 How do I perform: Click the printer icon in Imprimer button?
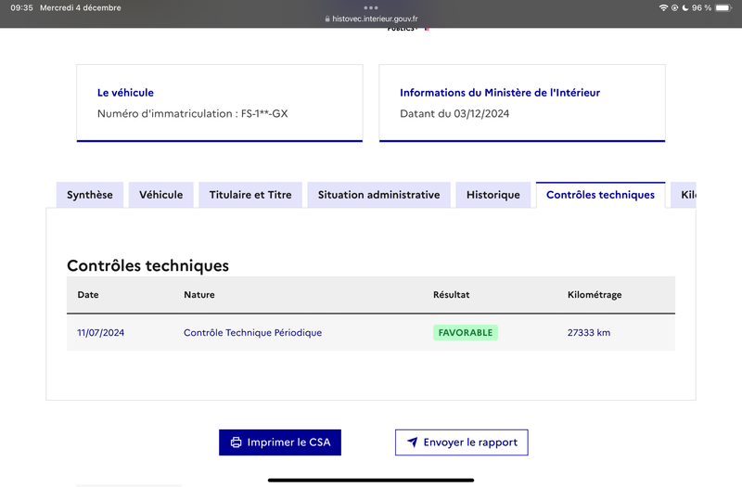(236, 442)
